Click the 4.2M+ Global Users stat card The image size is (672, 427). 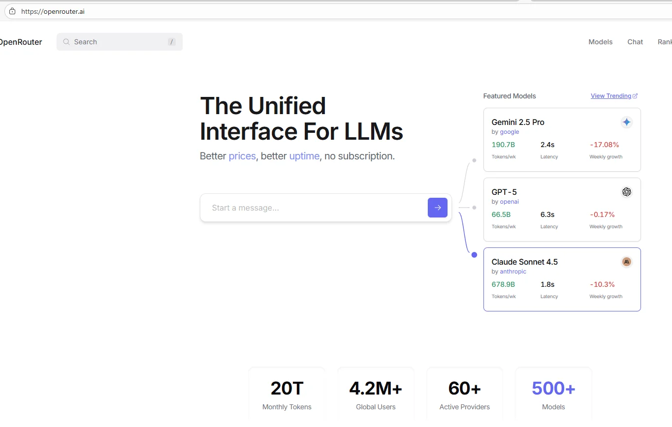pos(376,395)
